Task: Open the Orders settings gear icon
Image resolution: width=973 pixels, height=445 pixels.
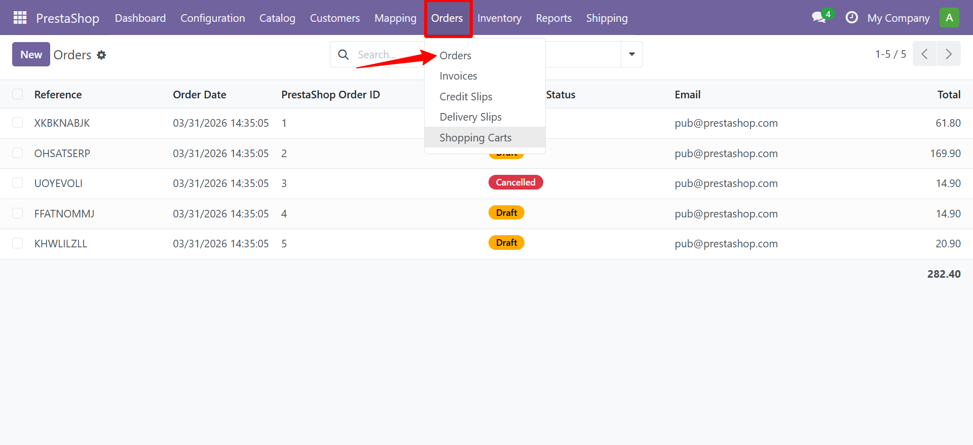Action: 101,55
